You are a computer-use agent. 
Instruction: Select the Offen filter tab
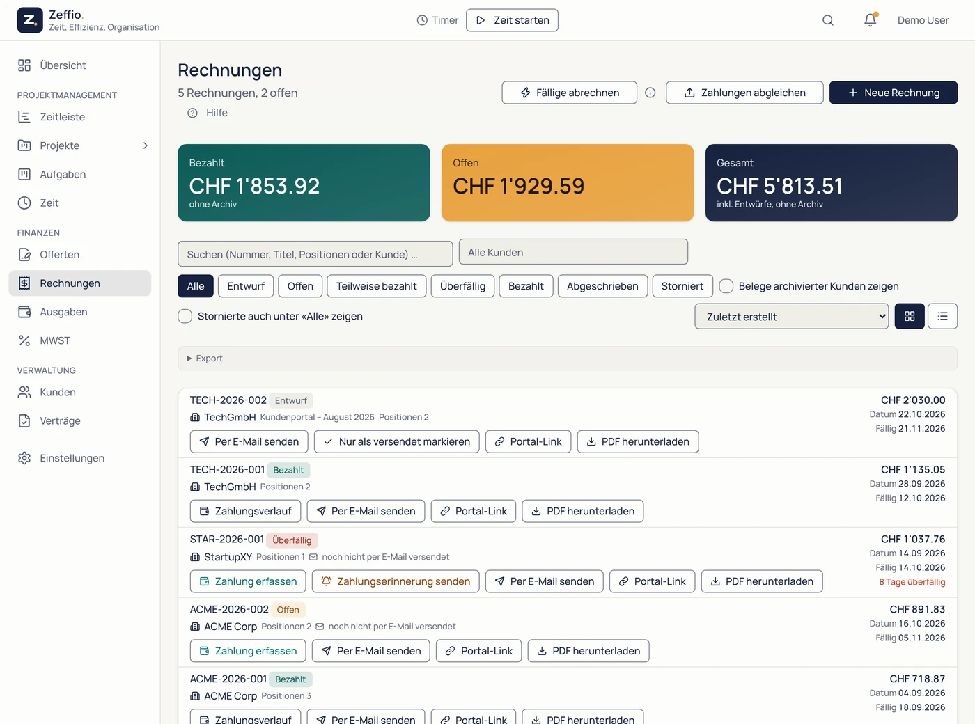[300, 286]
